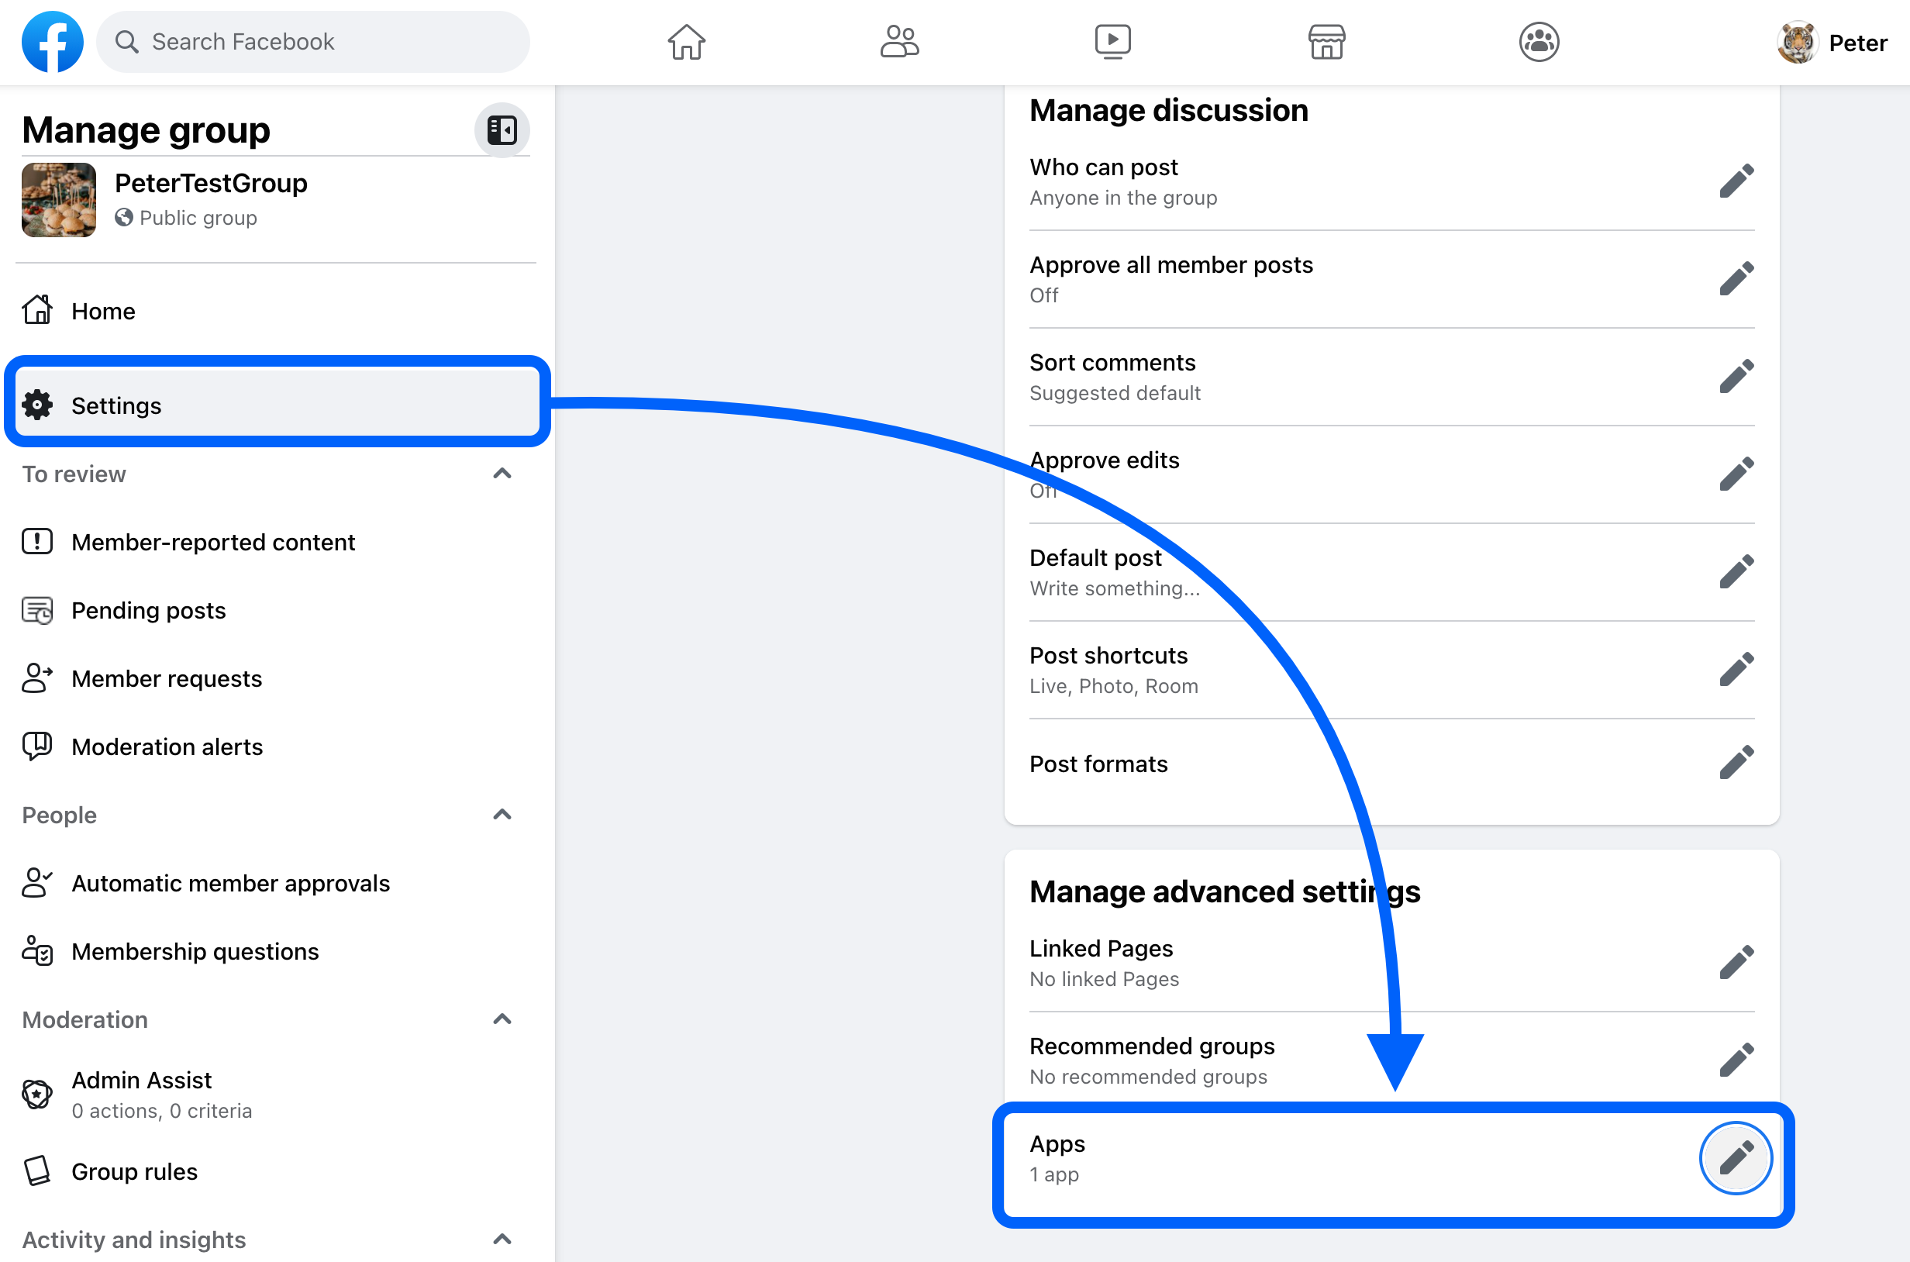Open the Watch video icon
This screenshot has width=1910, height=1262.
(1112, 42)
